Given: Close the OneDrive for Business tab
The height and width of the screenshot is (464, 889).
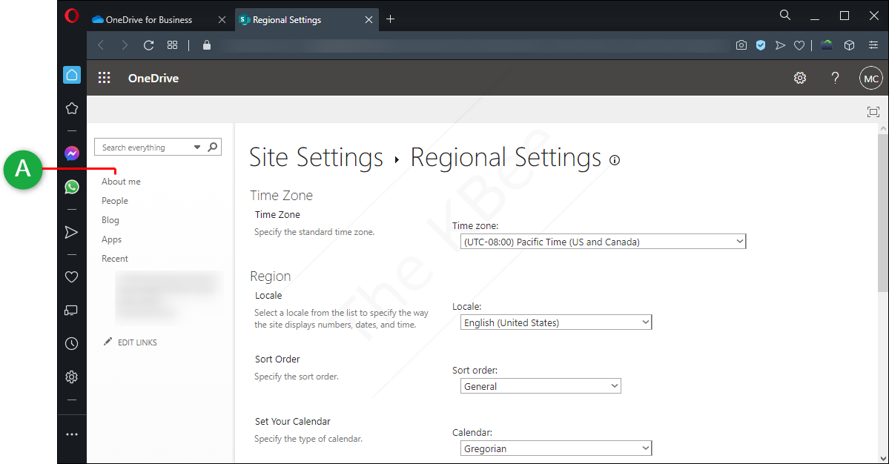Looking at the screenshot, I should point(222,20).
